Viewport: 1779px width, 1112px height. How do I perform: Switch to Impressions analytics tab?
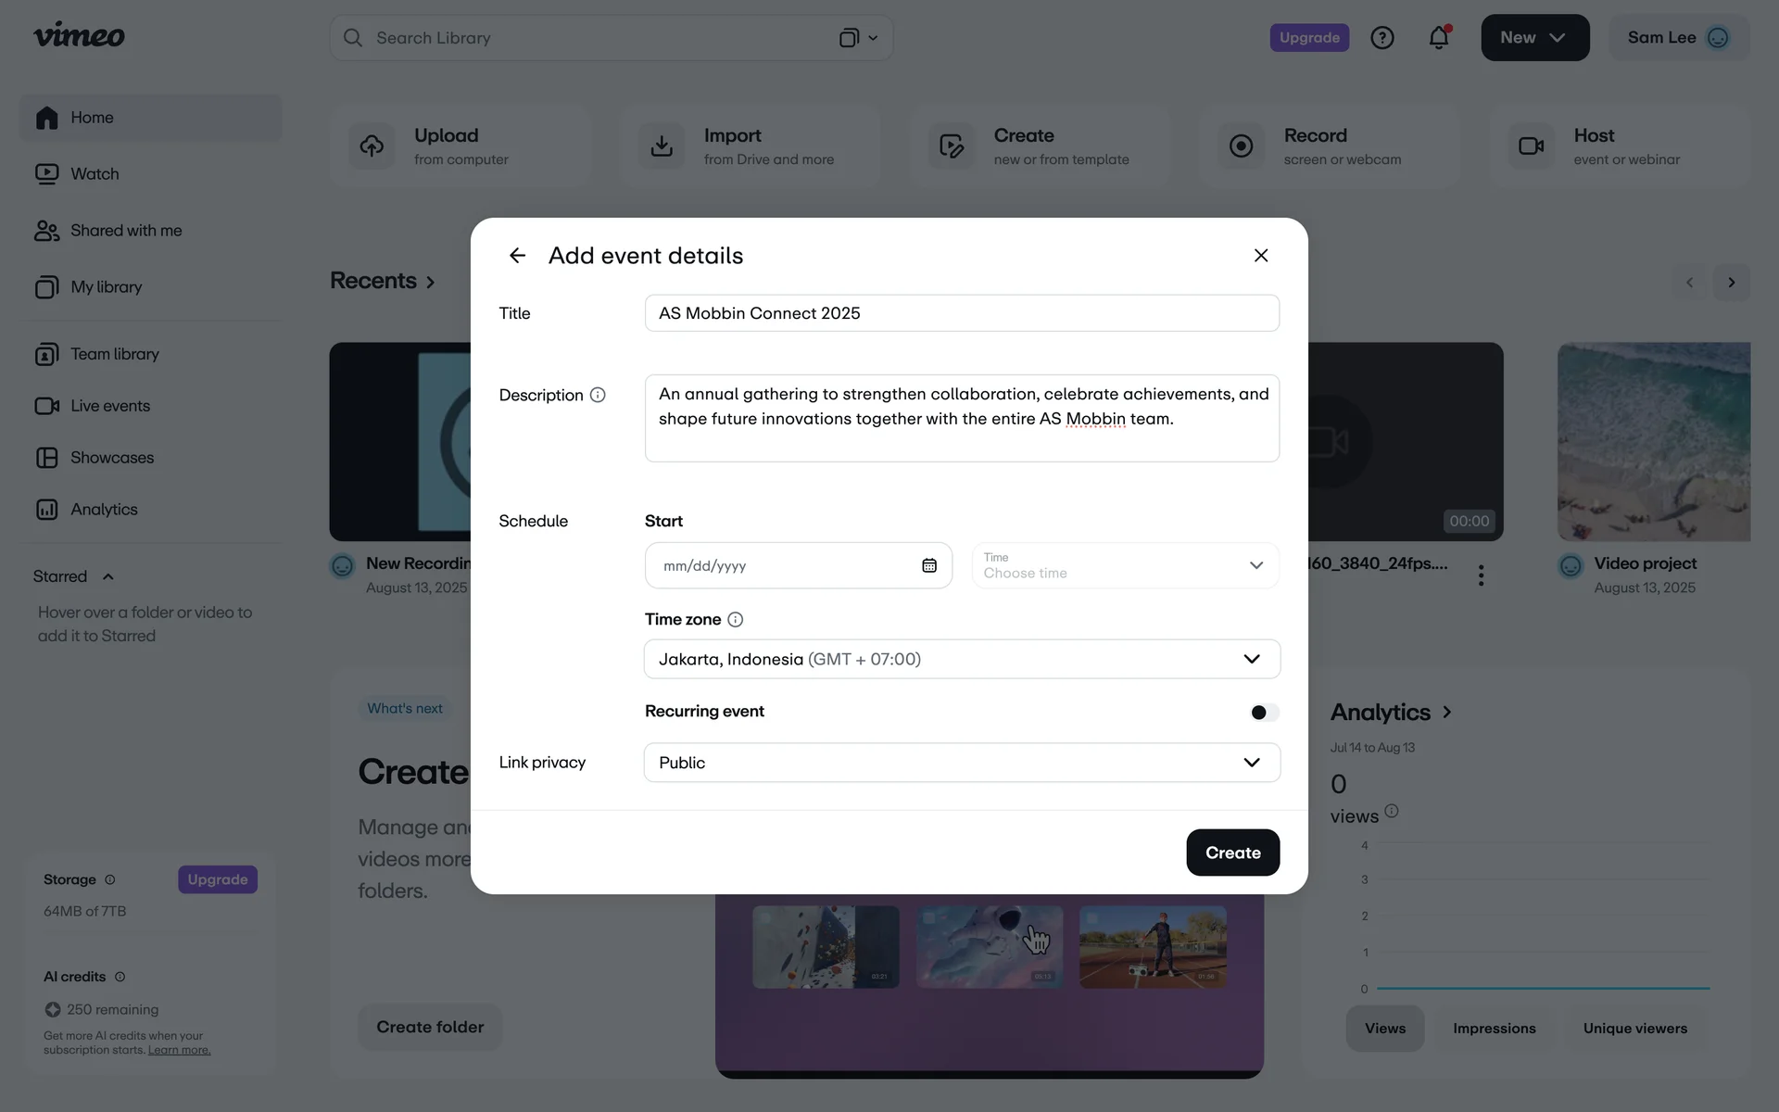pos(1494,1028)
